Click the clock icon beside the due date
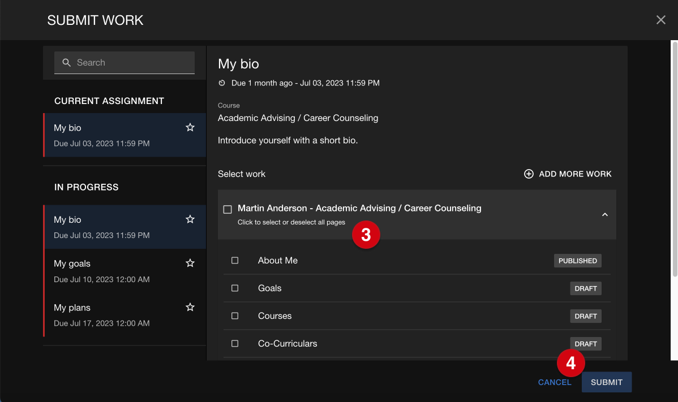Viewport: 678px width, 402px height. 222,83
